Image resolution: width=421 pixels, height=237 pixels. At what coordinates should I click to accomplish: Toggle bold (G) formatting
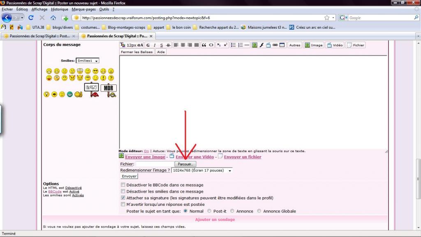(148, 45)
